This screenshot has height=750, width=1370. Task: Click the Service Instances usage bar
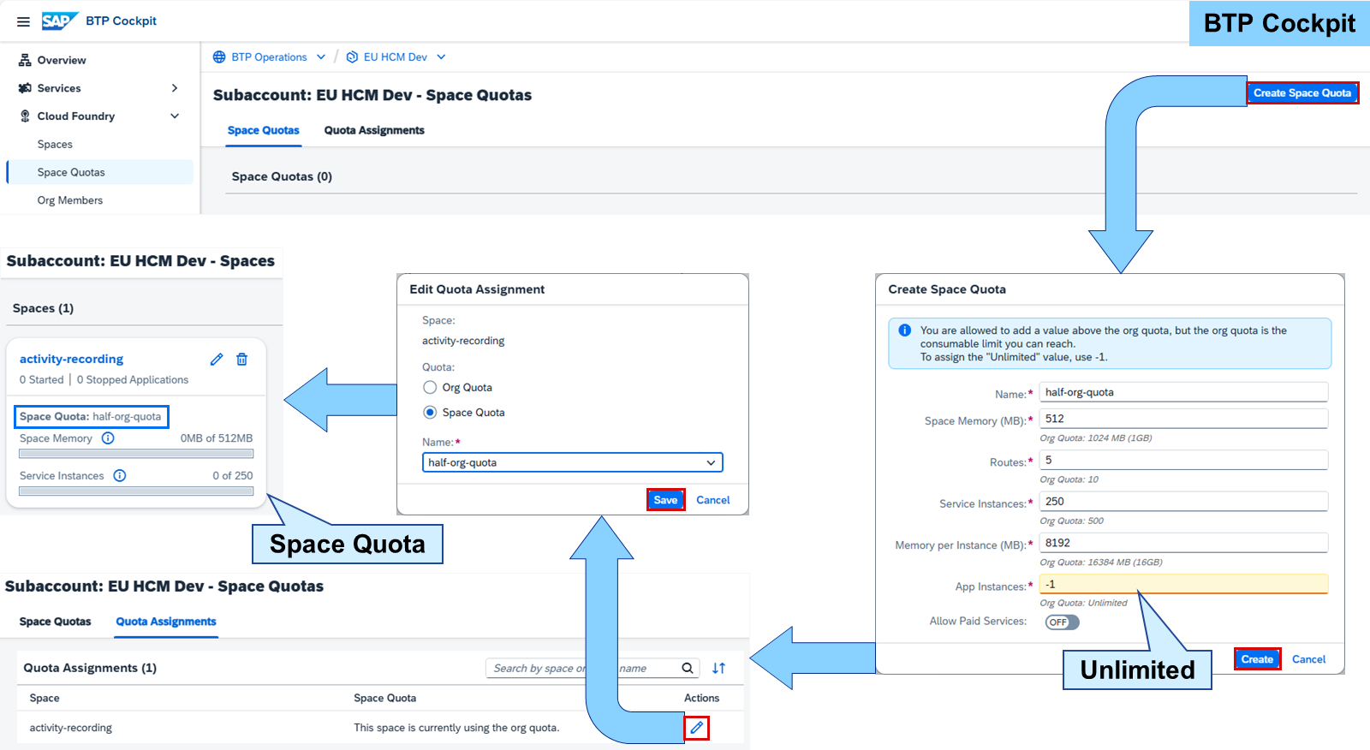[136, 491]
